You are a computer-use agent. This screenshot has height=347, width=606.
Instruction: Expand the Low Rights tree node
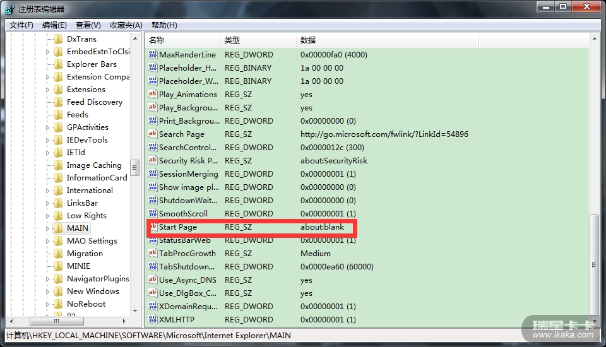47,216
